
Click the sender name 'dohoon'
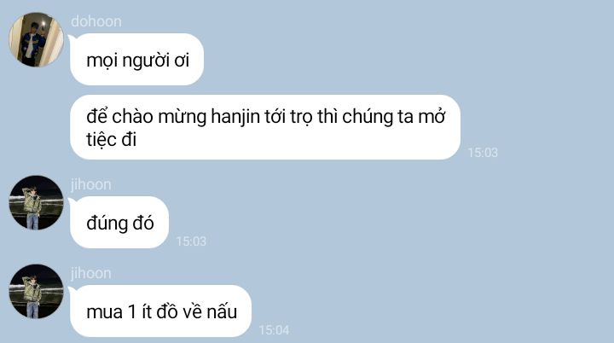tap(96, 21)
